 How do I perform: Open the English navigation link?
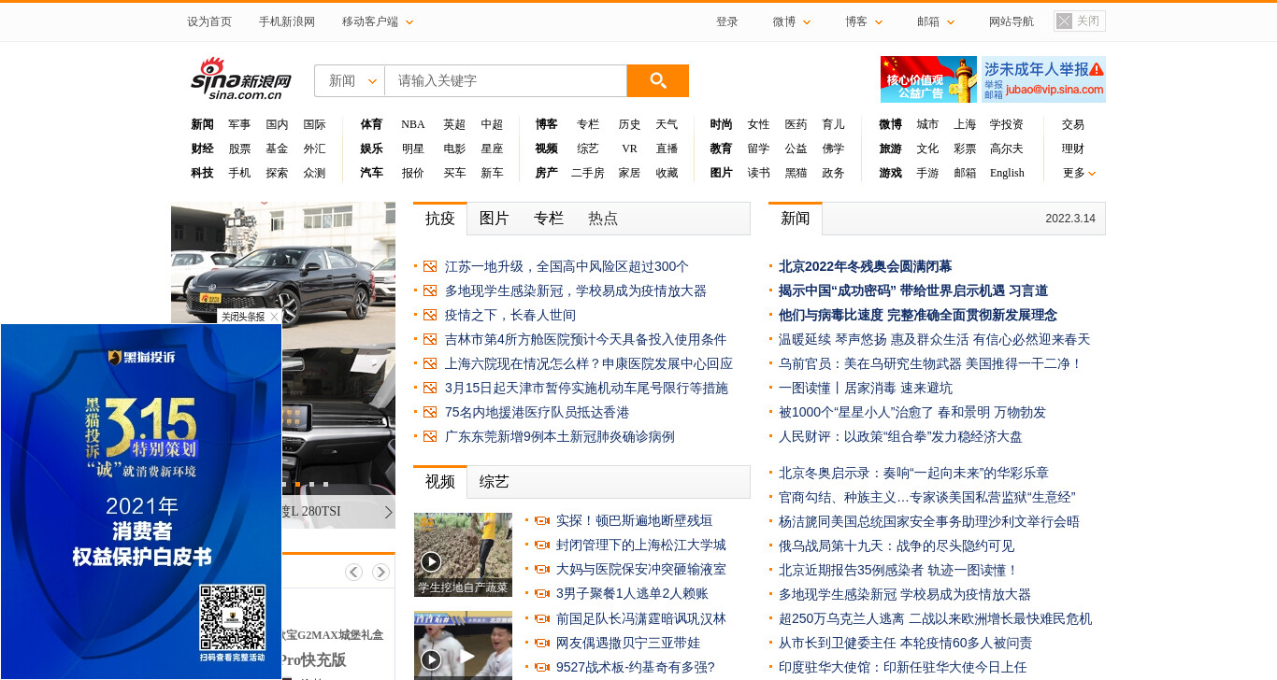point(1007,173)
